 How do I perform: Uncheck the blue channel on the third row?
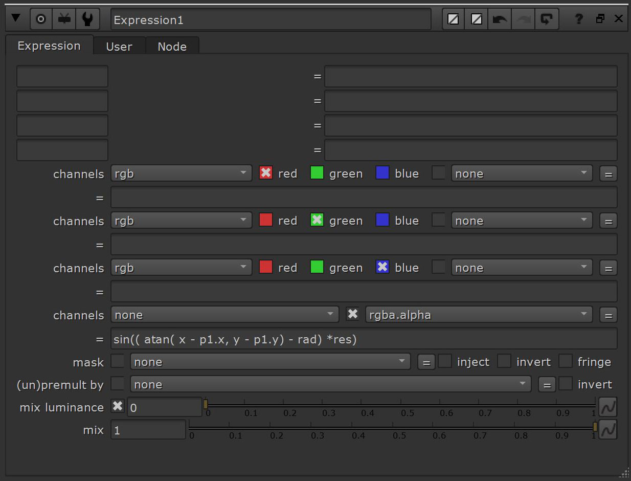(382, 267)
